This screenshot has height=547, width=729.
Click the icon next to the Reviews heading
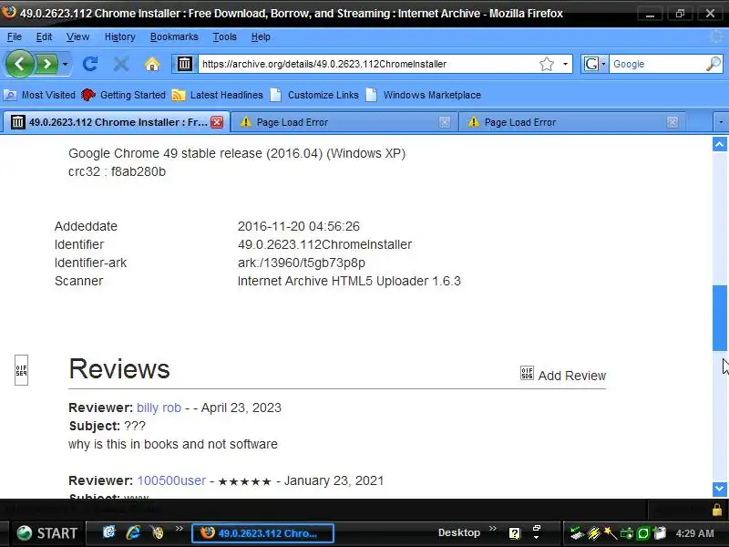(x=21, y=370)
